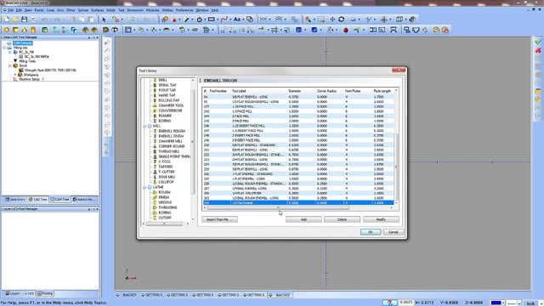
Task: Switch to the Layers tab
Action: tap(13, 293)
